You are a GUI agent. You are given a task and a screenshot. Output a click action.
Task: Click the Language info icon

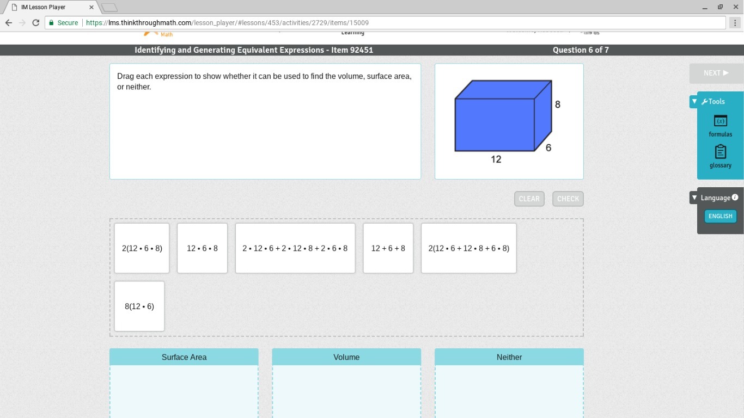735,198
